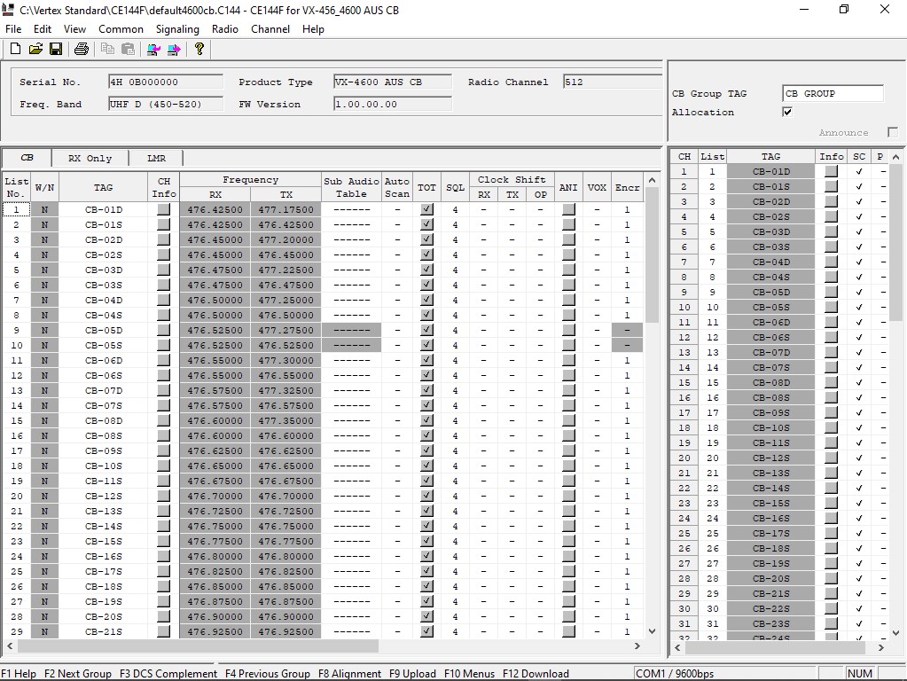Screen dimensions: 907x681
Task: Click the application icon in title bar
Action: coord(8,9)
